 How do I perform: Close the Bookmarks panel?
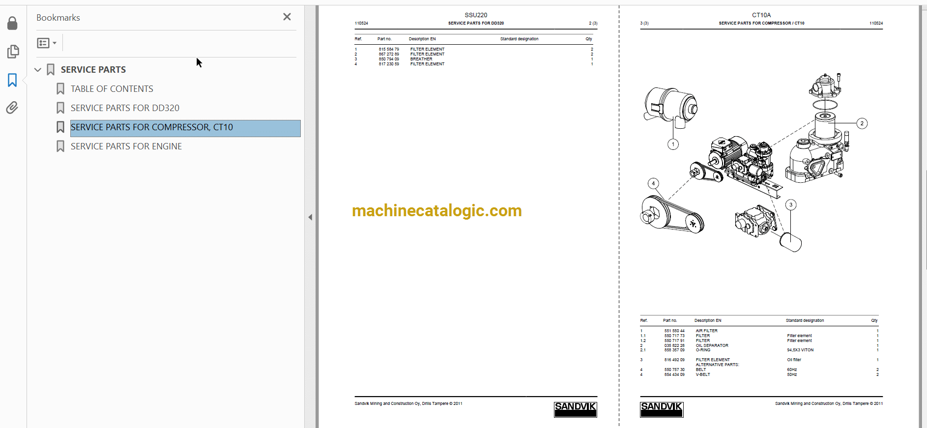287,17
